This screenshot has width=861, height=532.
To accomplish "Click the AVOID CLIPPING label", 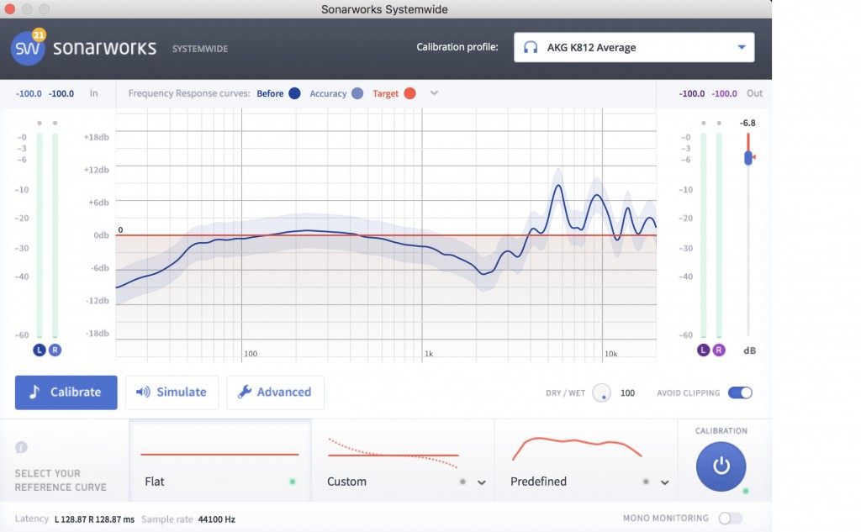I will coord(688,393).
